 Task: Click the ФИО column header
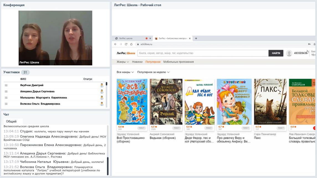[23, 79]
